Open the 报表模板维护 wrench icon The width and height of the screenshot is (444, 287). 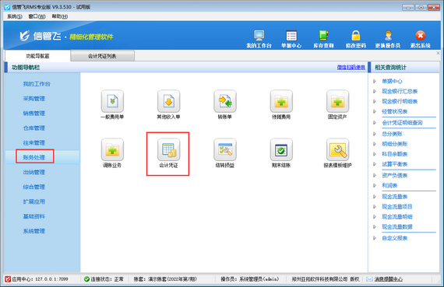(x=337, y=149)
